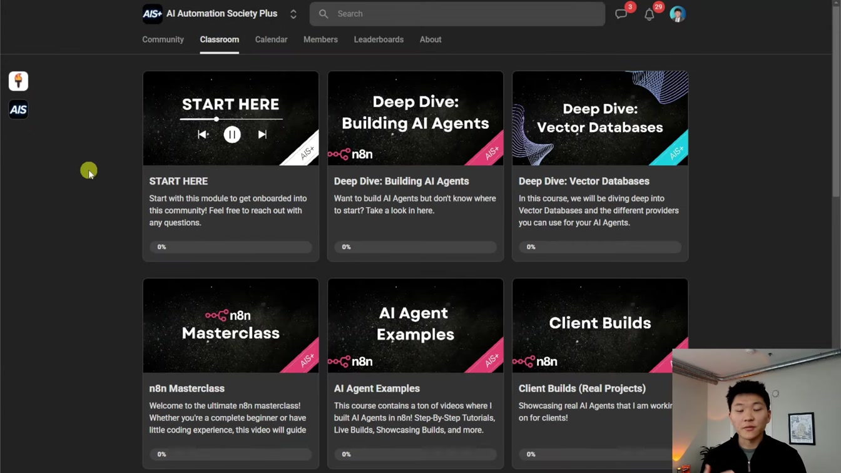841x473 pixels.
Task: Click "AI Automation Society Plus" community name
Action: pos(222,14)
